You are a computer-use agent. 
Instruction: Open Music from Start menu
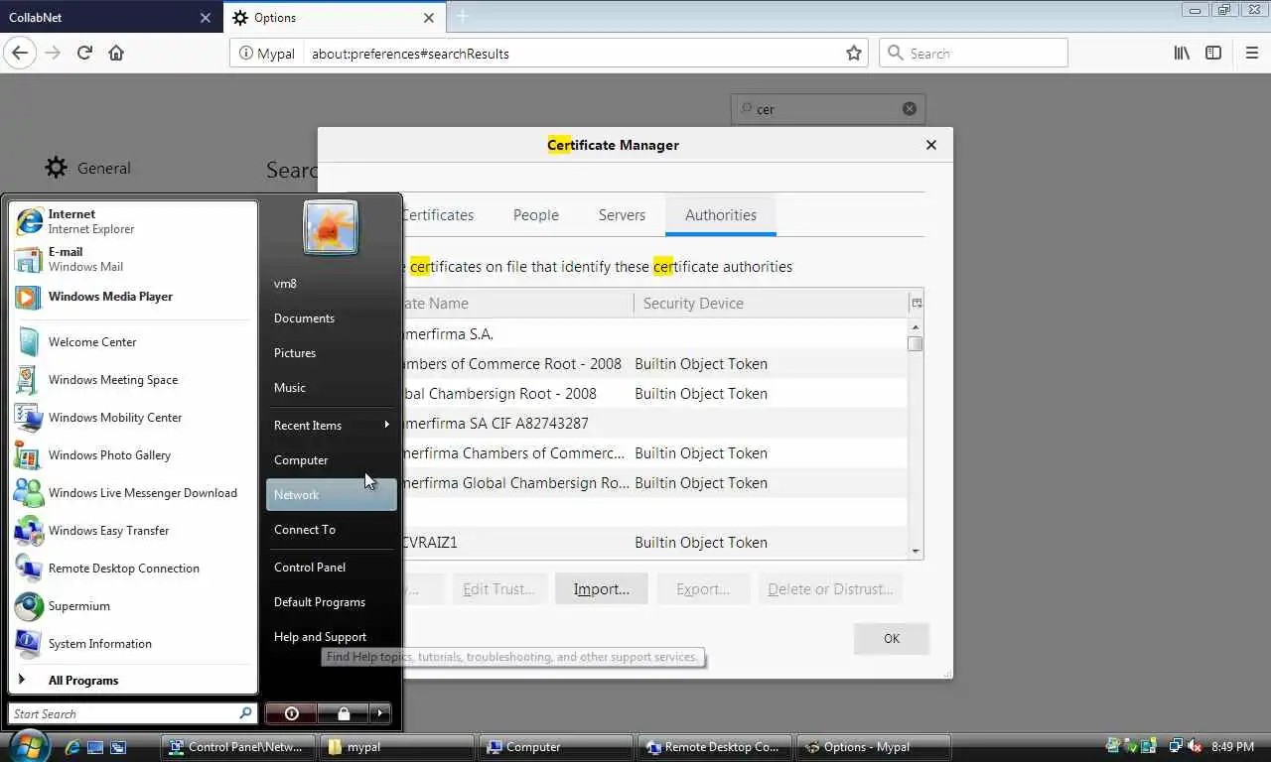tap(331, 387)
